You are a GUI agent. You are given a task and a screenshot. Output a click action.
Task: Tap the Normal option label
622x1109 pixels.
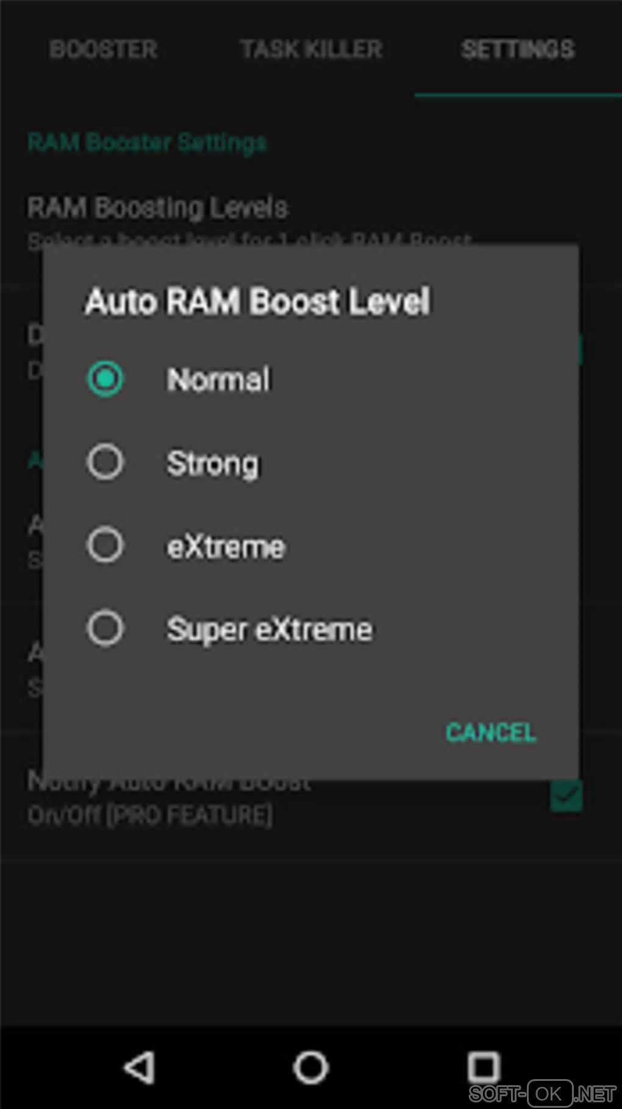218,379
